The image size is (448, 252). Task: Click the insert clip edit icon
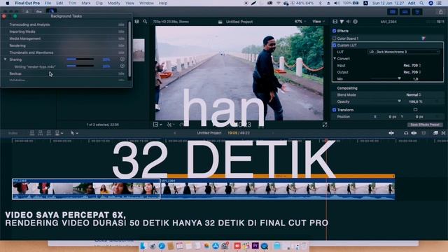click(x=41, y=133)
